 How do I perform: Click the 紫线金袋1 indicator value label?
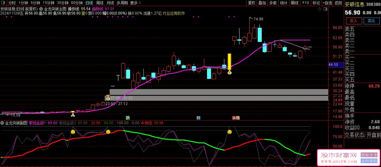pyautogui.click(x=43, y=123)
